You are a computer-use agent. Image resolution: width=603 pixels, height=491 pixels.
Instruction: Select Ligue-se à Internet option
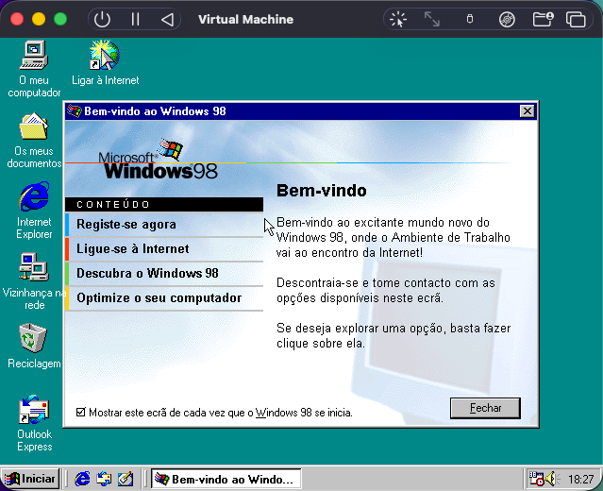coord(132,249)
